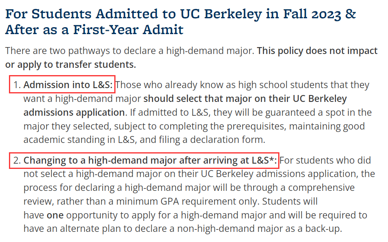This screenshot has height=242, width=388.
Task: Click the list number '2.'
Action: [17, 160]
